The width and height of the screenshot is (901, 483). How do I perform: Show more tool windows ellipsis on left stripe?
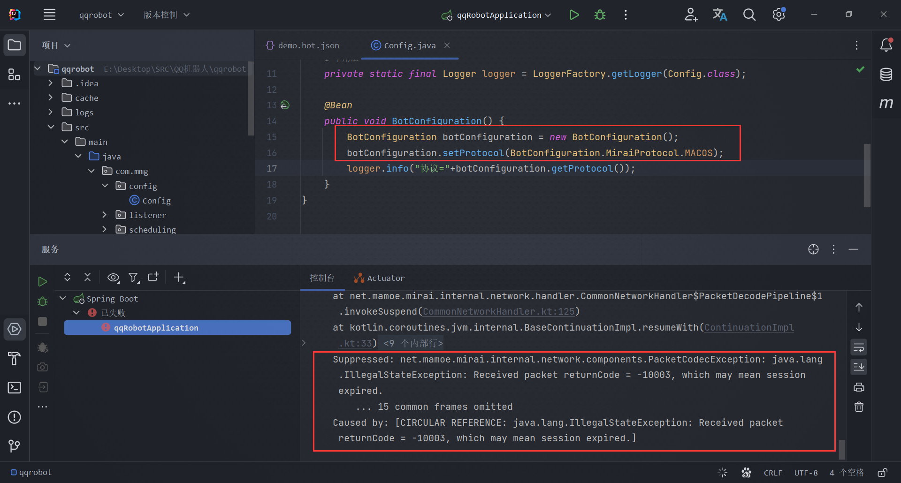pos(15,103)
